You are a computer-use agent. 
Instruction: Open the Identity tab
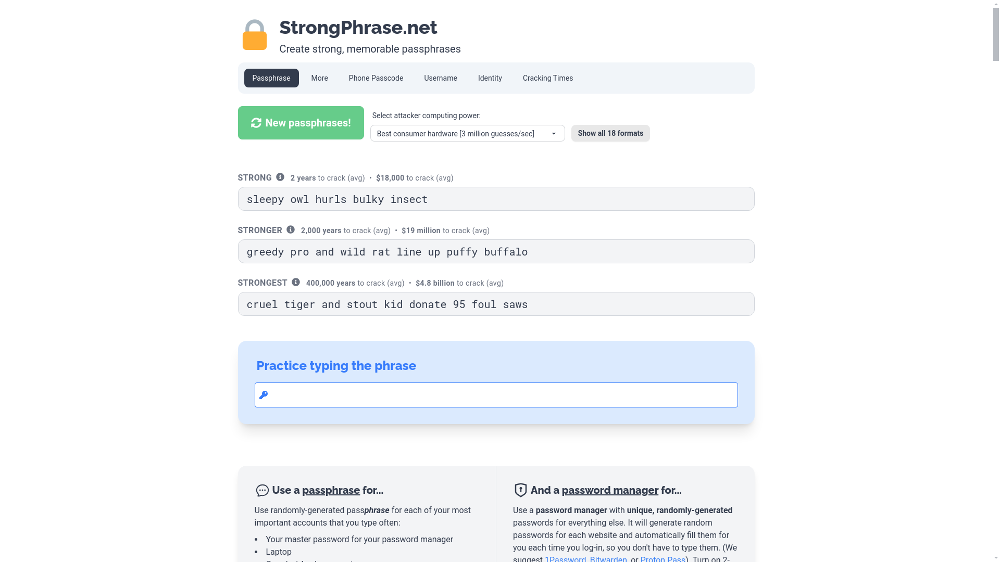click(490, 78)
